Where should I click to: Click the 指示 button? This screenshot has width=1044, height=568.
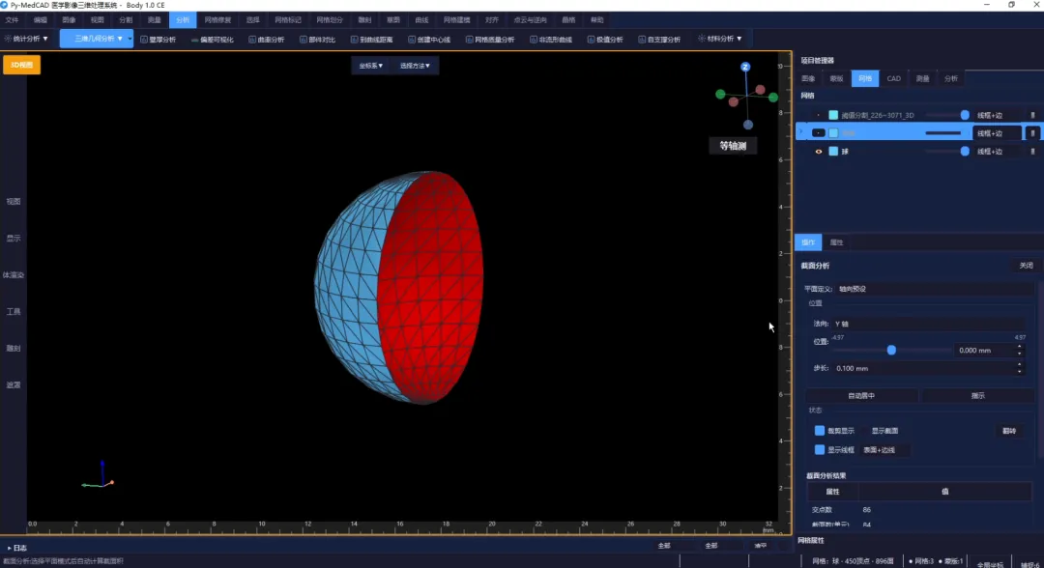click(x=977, y=396)
